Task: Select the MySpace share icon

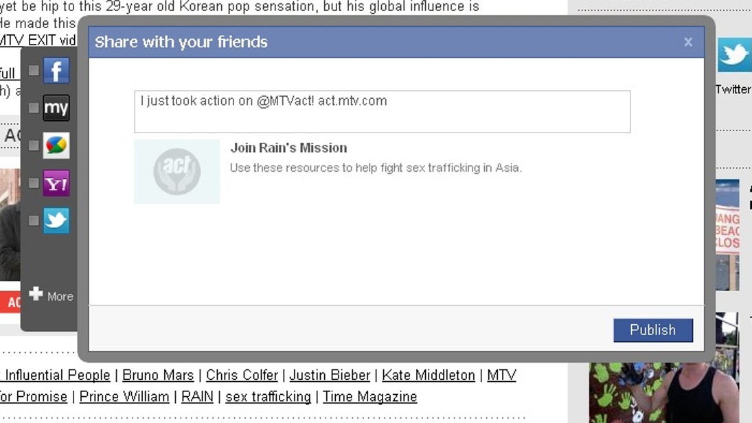Action: pyautogui.click(x=56, y=108)
